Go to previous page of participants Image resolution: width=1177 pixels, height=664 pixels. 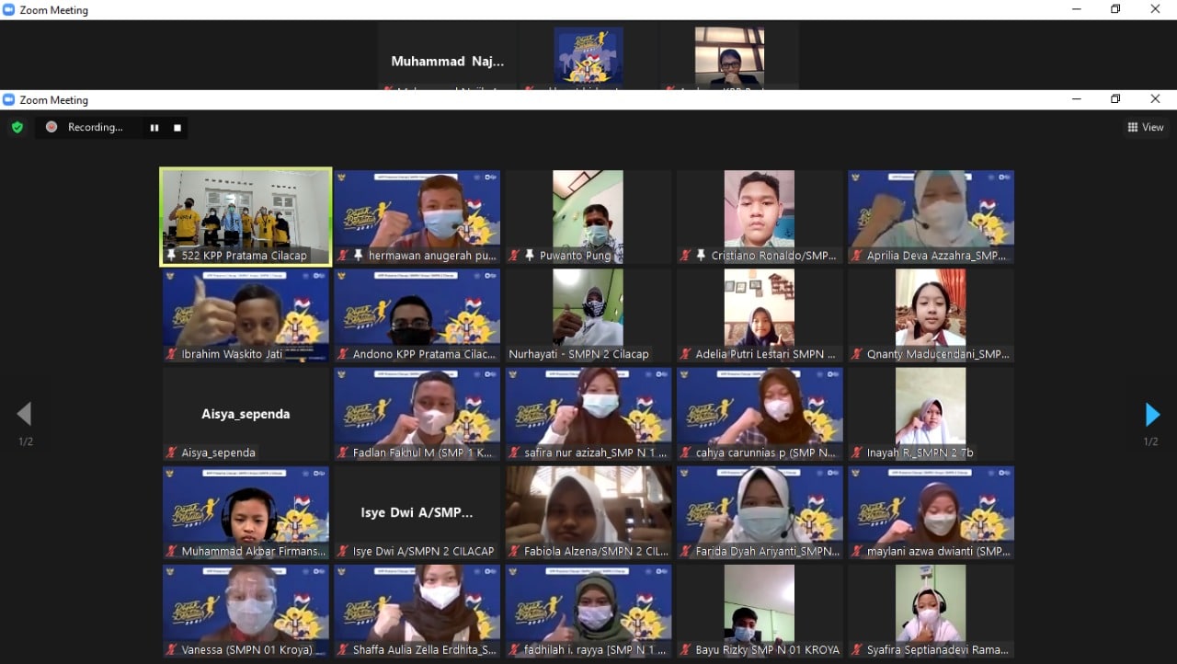(x=24, y=415)
